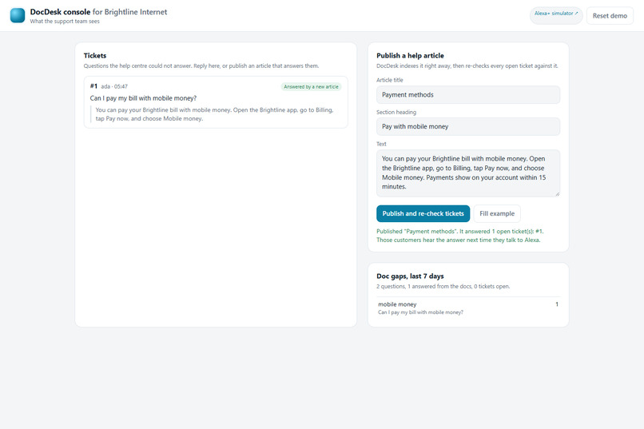Image resolution: width=644 pixels, height=429 pixels.
Task: Click the Fill example button
Action: 497,213
